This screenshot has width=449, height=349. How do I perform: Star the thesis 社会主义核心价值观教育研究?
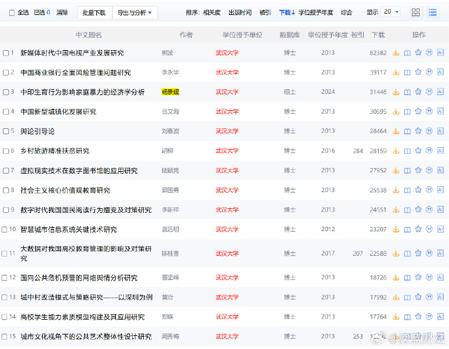418,190
